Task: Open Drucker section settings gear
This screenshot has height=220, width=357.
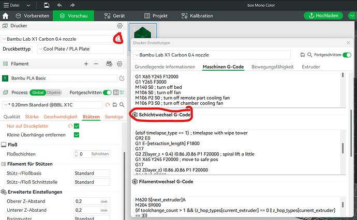Action: (x=120, y=26)
